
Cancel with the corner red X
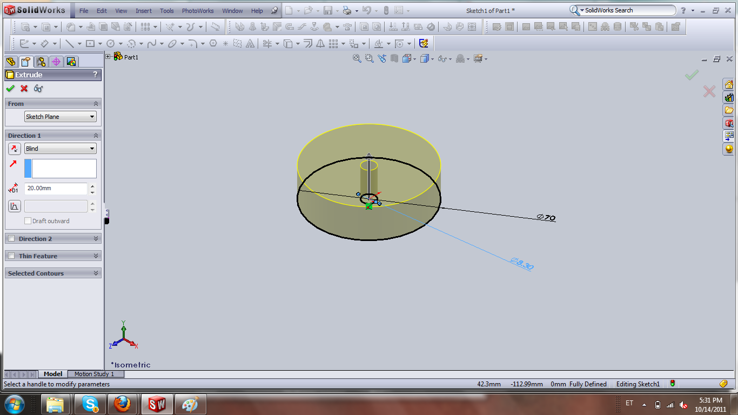coord(709,91)
